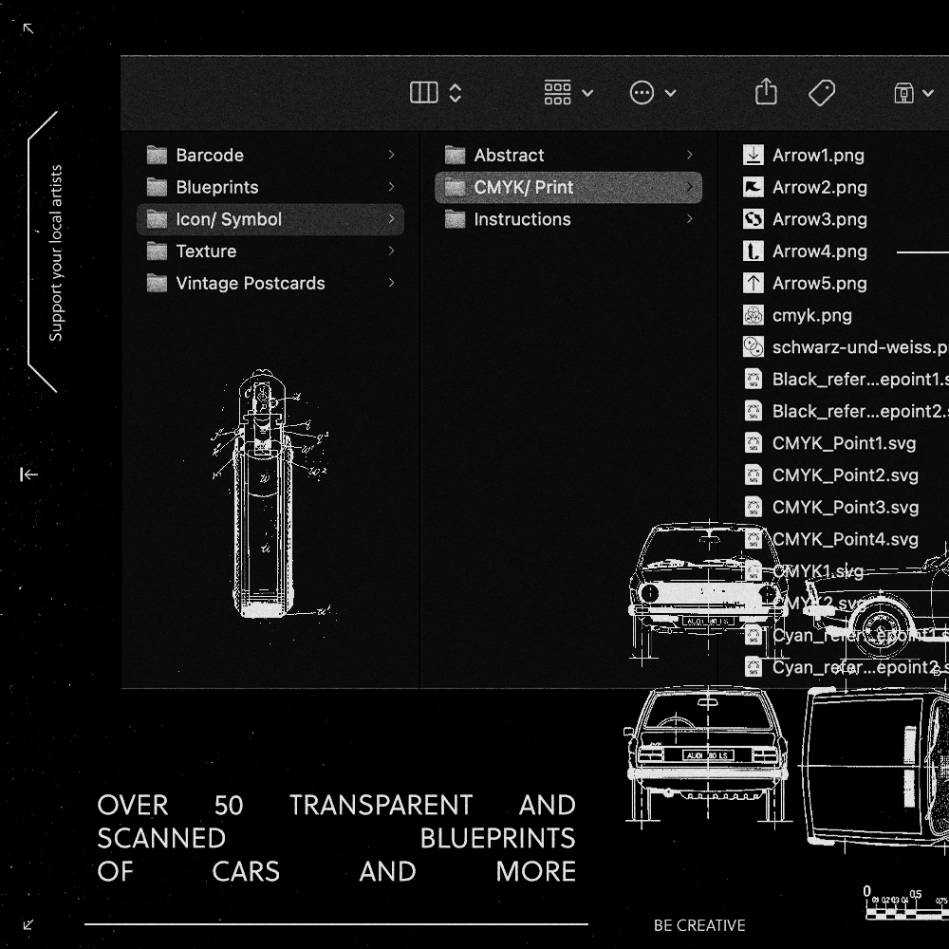Open the chevron next to the grouping icon
Viewport: 949px width, 949px height.
point(586,92)
